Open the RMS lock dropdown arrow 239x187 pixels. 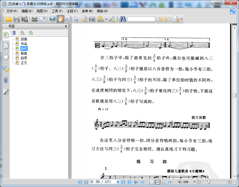[x=106, y=19]
